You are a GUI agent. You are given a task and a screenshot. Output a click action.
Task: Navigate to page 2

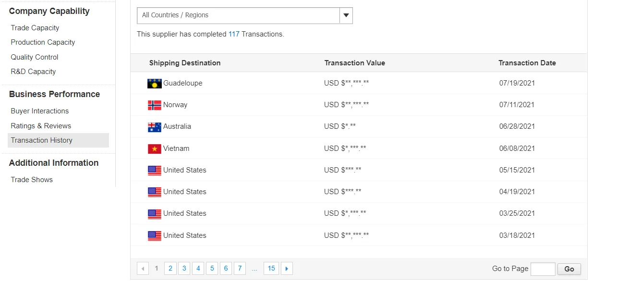pos(170,269)
